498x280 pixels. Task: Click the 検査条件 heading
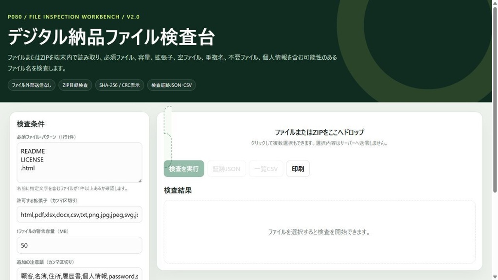31,124
